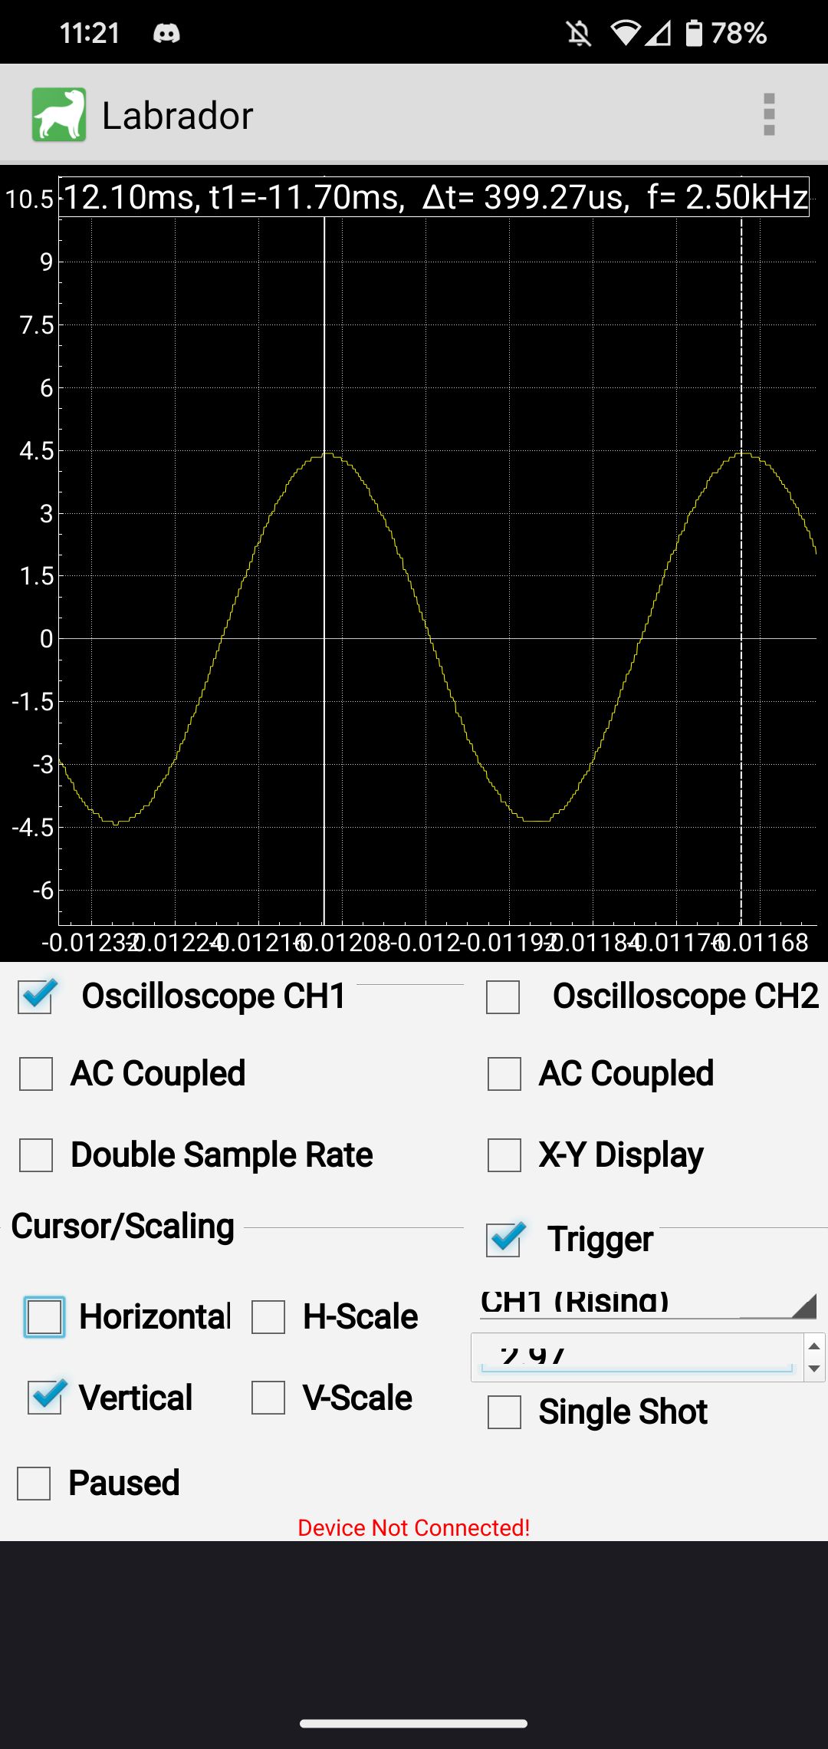The height and width of the screenshot is (1749, 828).
Task: Enable AC Coupled for channel 1
Action: [34, 1073]
